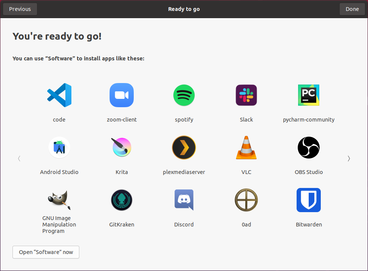This screenshot has height=271, width=368.
Task: Open the green Spotify icon
Action: [184, 95]
